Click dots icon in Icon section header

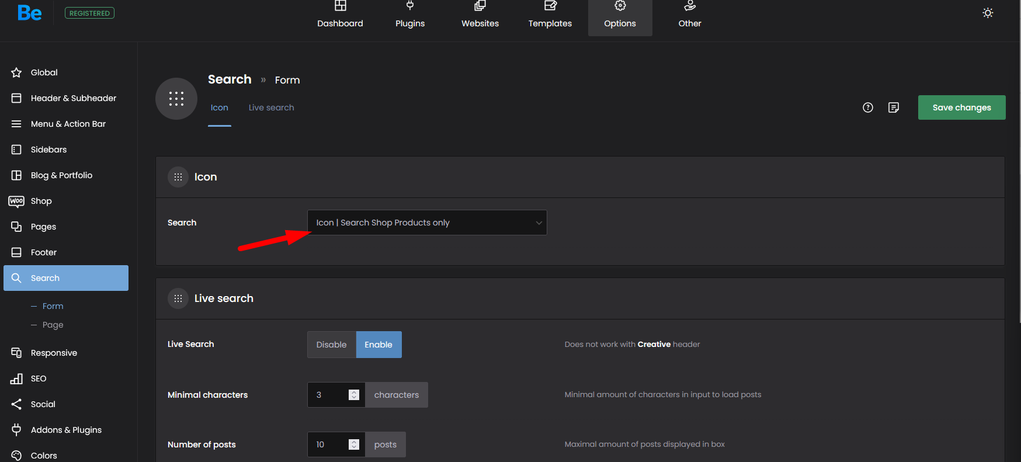[178, 177]
